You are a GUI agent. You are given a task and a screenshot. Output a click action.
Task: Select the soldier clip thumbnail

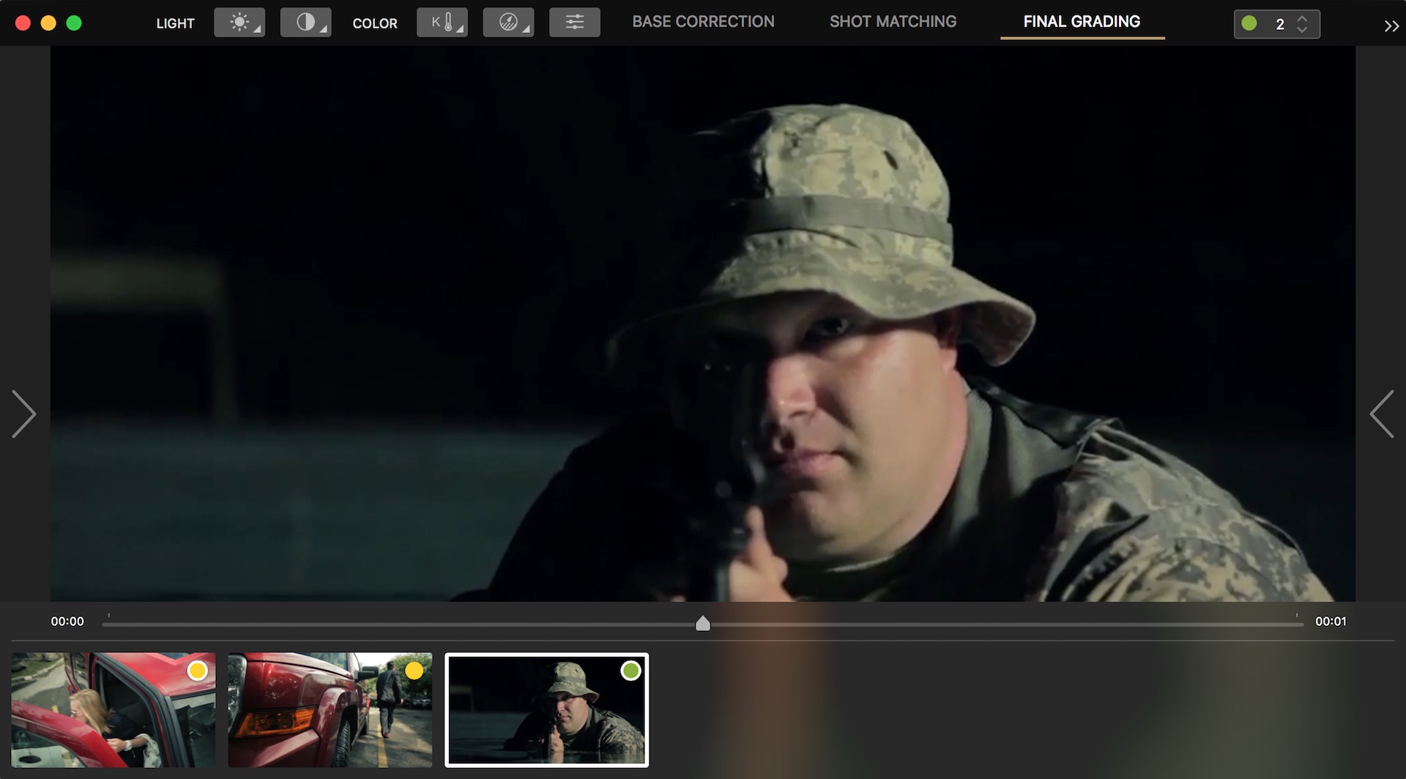(x=546, y=710)
